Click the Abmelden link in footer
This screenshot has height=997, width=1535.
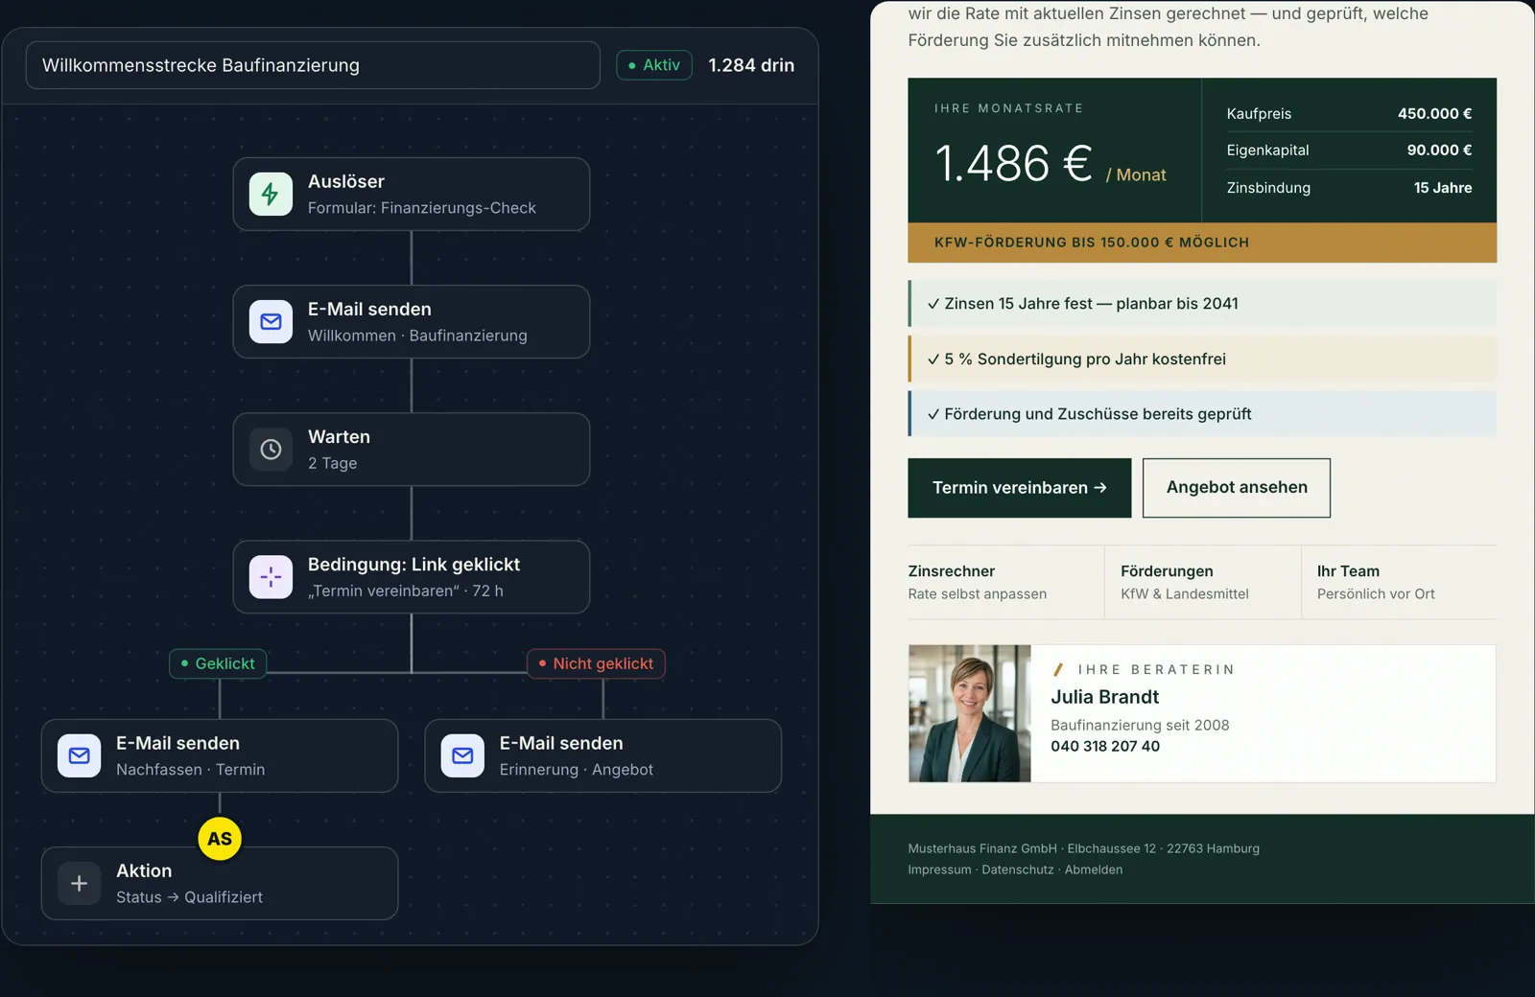tap(1094, 869)
